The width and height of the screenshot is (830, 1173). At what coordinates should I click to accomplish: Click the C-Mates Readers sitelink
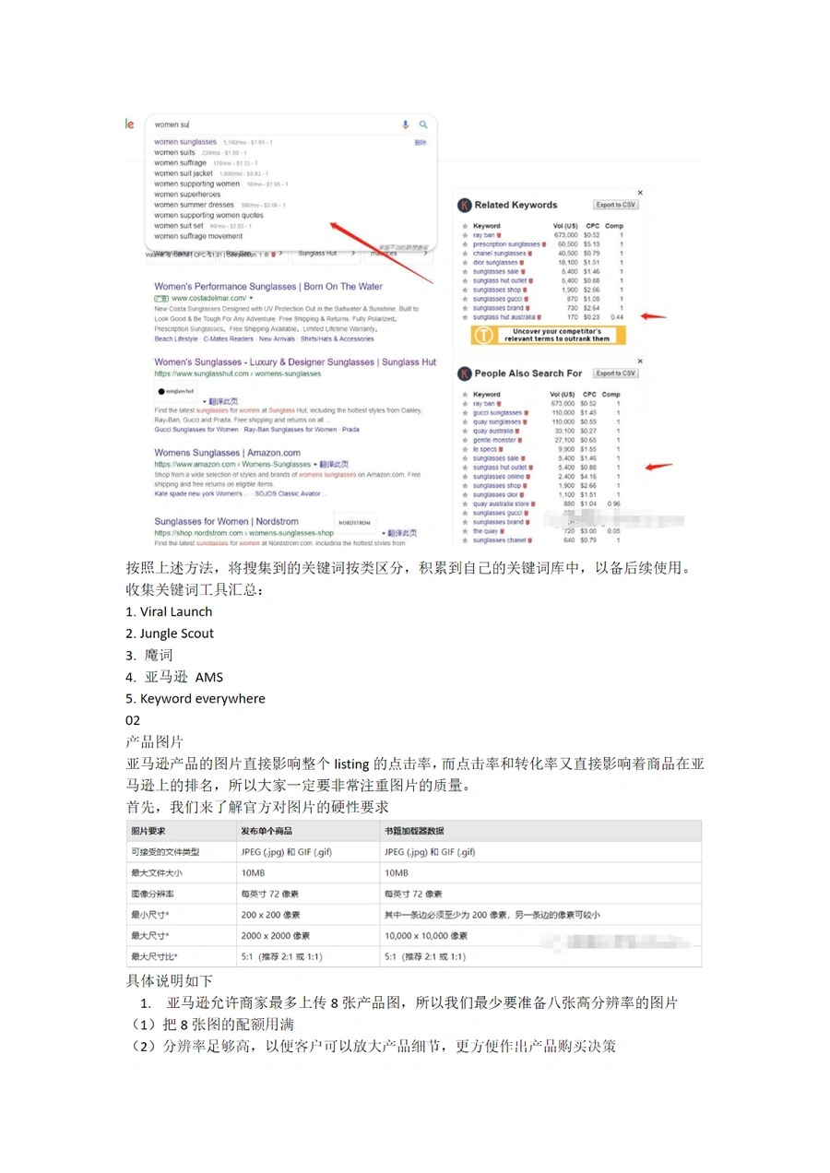(229, 338)
